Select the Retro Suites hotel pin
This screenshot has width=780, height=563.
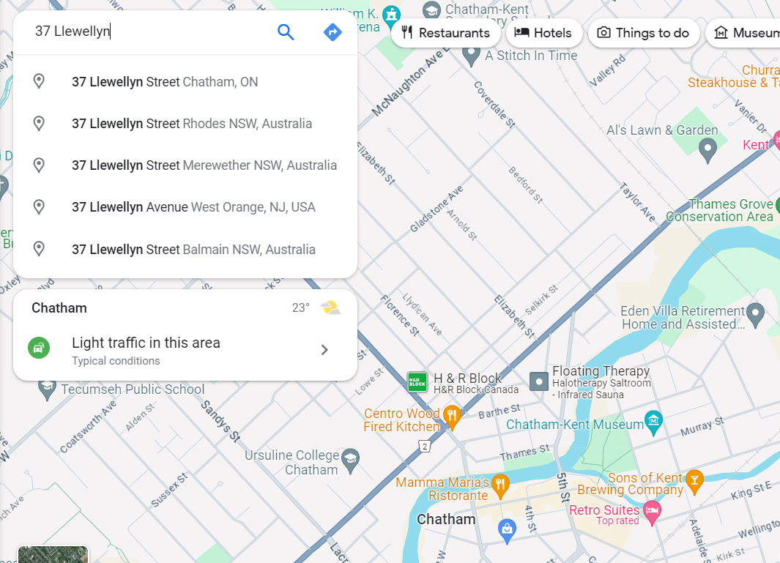652,513
